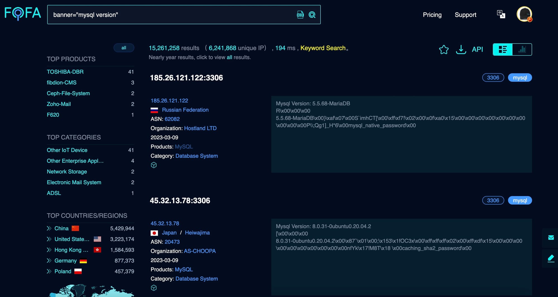Switch to chart statistics view

(522, 50)
